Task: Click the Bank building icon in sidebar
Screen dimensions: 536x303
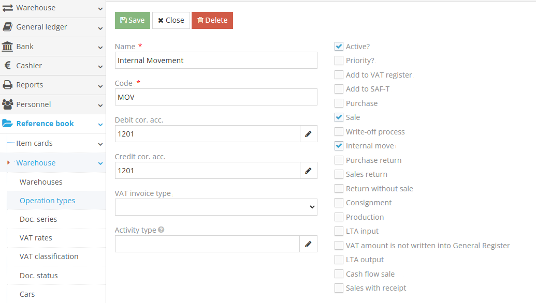Action: coord(8,47)
